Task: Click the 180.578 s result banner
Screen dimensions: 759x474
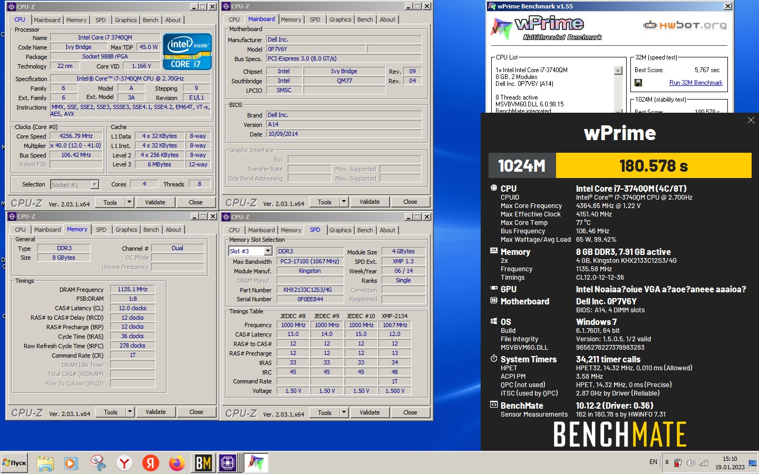Action: [x=654, y=166]
